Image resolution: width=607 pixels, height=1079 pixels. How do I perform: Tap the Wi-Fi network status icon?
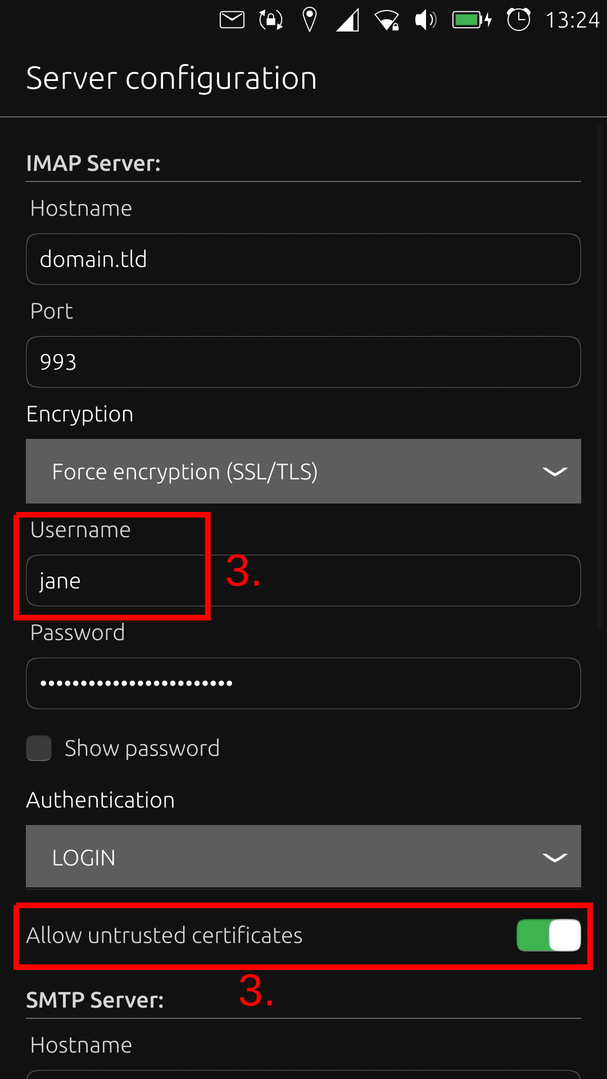pyautogui.click(x=387, y=20)
